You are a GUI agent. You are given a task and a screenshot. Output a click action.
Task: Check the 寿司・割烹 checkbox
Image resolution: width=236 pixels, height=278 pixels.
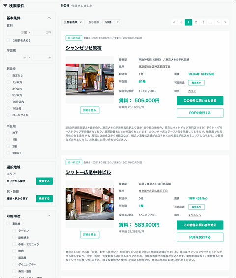click(x=14, y=271)
